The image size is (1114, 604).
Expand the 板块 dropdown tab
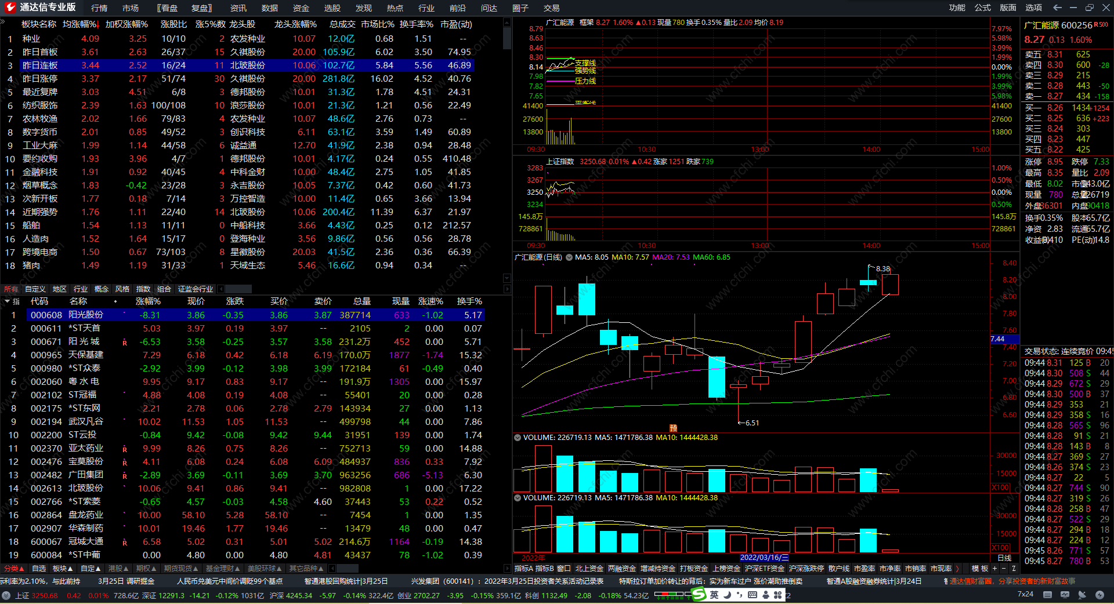tap(63, 569)
